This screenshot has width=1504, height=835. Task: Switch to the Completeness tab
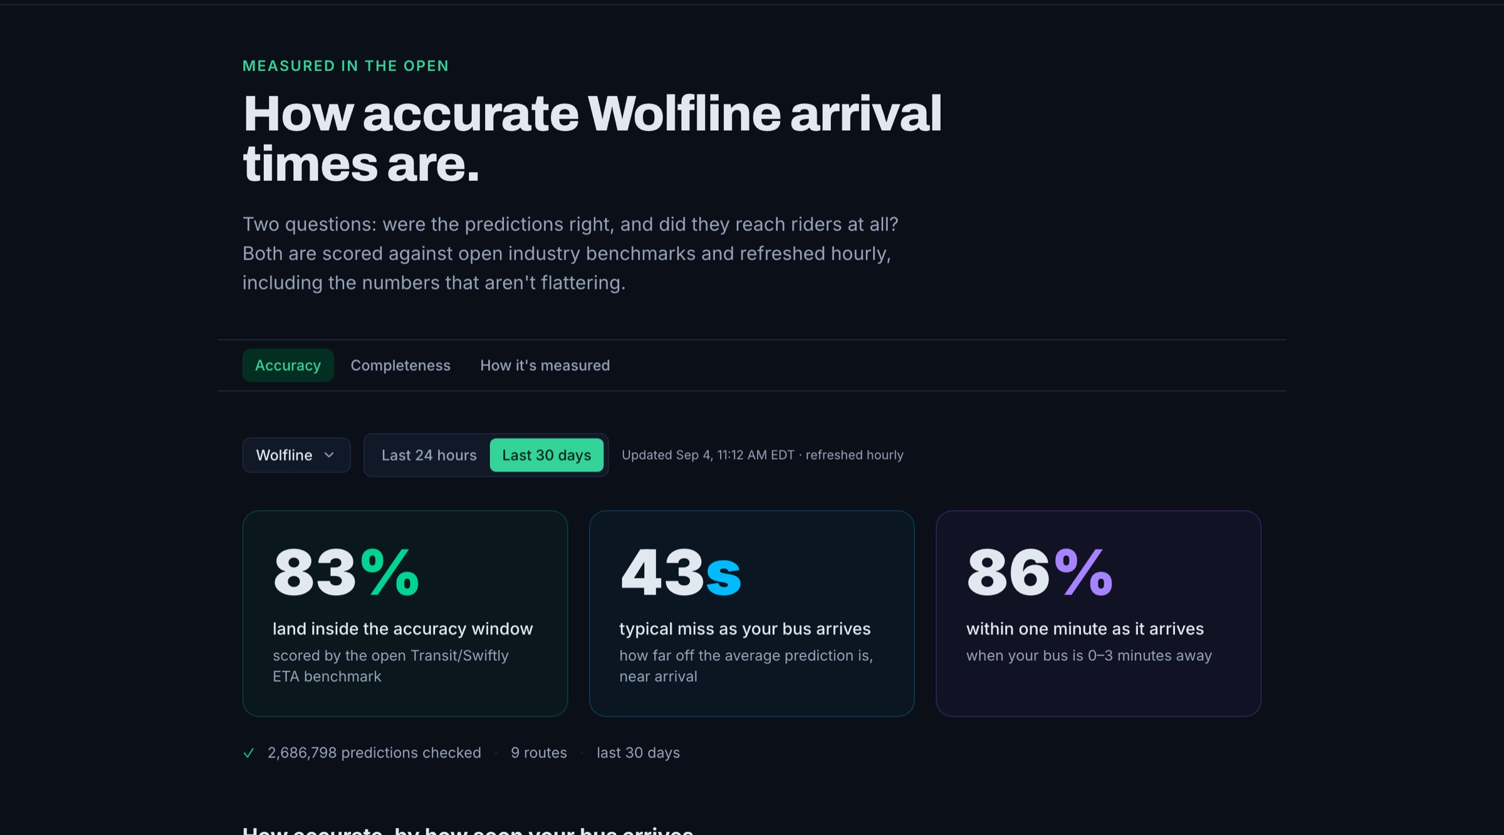point(400,365)
